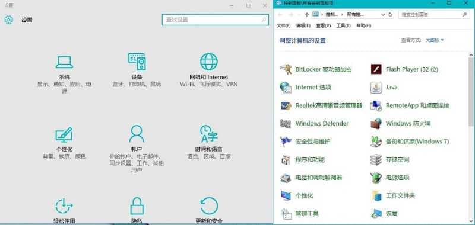Click the 程序和功能 icon
Image resolution: width=475 pixels, height=225 pixels.
click(x=286, y=159)
